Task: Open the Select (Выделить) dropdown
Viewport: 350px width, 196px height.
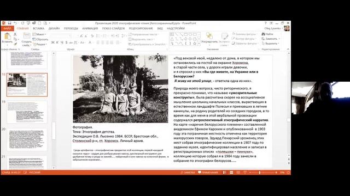Action: [x=271, y=44]
